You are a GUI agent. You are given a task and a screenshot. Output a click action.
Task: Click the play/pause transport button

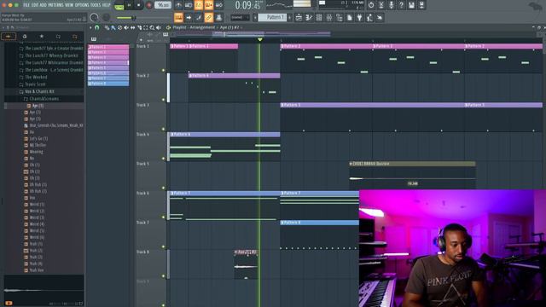click(130, 5)
